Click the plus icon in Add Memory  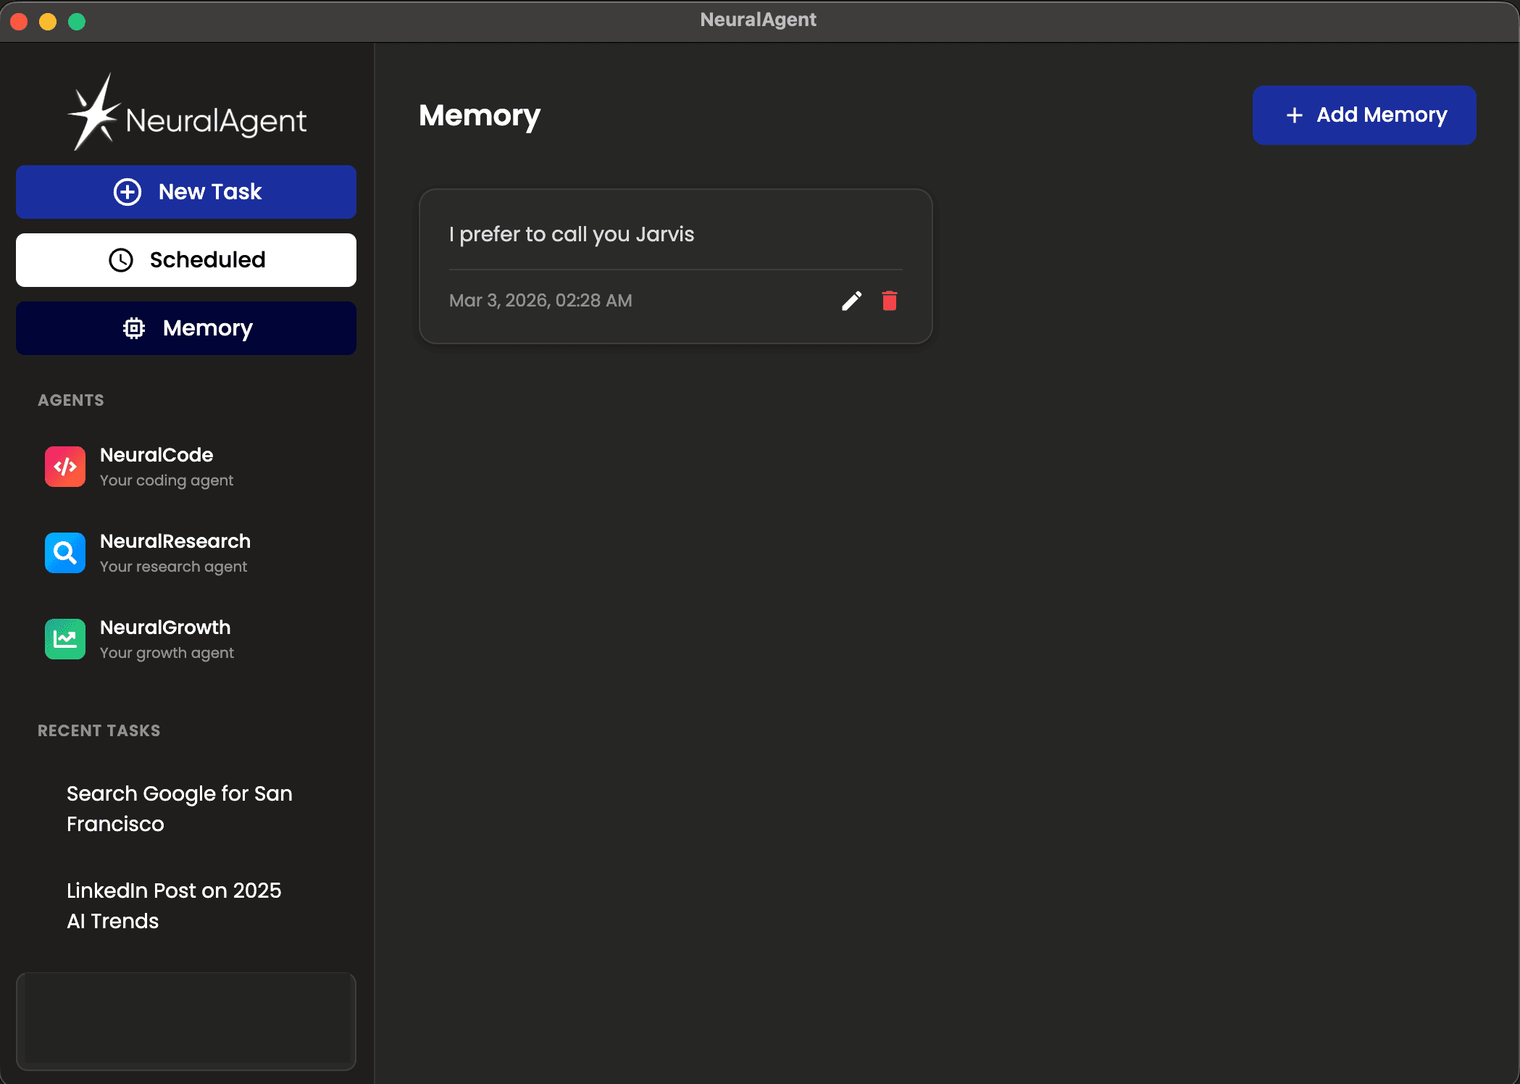point(1295,114)
